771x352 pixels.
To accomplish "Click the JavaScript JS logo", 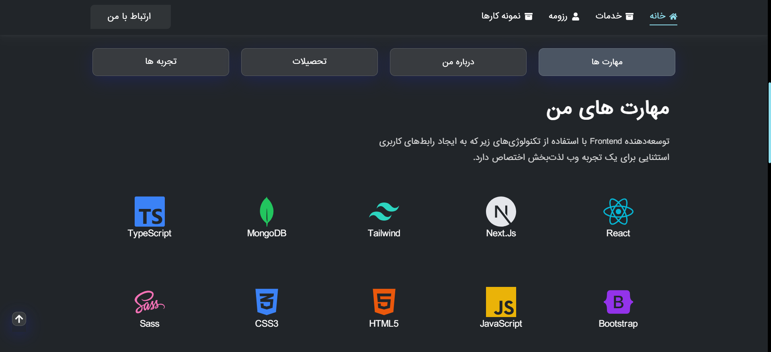I will 501,302.
